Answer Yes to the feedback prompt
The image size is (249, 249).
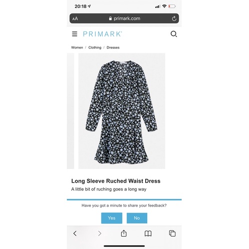pos(112,218)
